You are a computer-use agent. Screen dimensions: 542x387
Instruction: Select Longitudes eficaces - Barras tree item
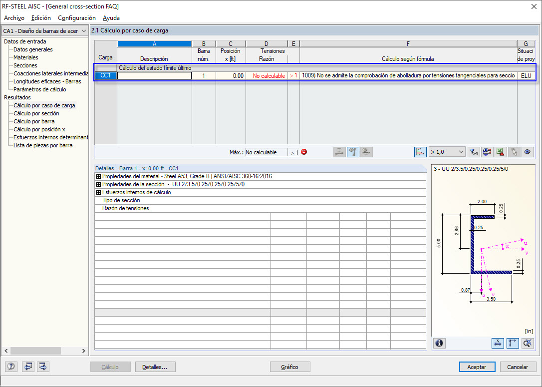coord(47,81)
